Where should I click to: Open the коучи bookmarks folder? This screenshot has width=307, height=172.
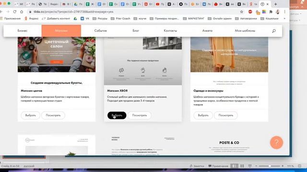(x=140, y=19)
